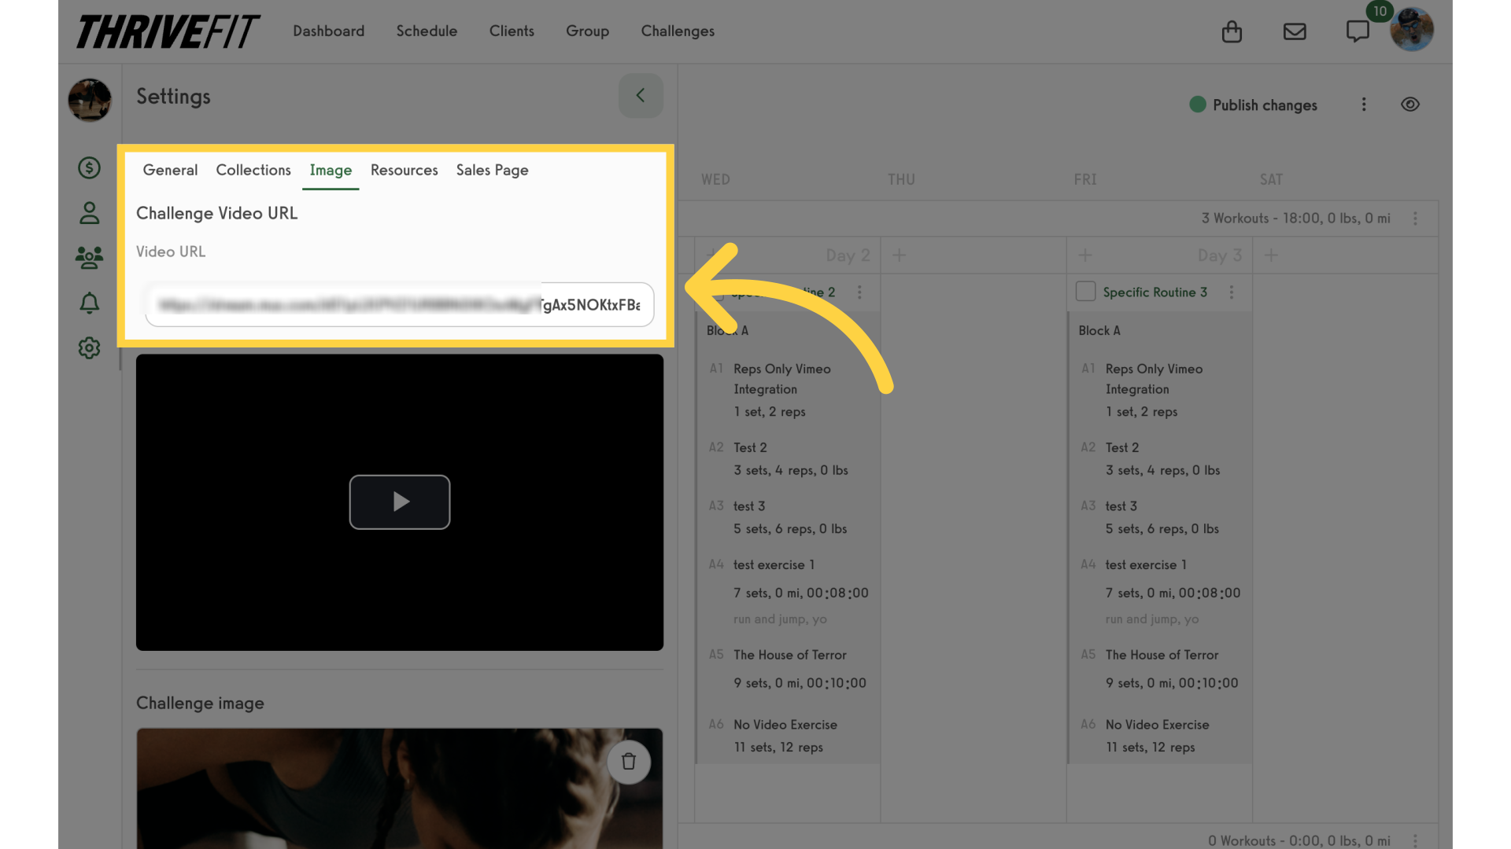Screen dimensions: 1511x849
Task: Click the Dashboard navigation icon
Action: click(328, 30)
